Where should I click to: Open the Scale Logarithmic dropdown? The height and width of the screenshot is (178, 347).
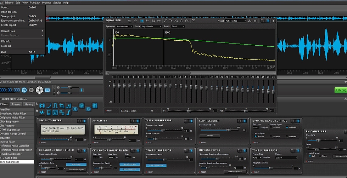pyautogui.click(x=151, y=26)
